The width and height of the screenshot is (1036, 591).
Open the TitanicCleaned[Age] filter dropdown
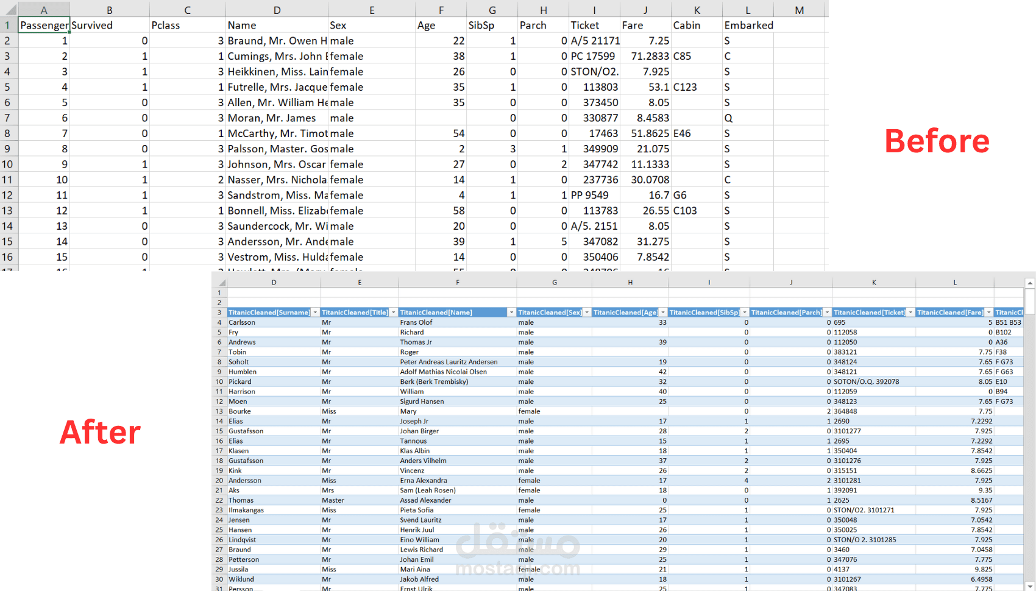pyautogui.click(x=662, y=313)
